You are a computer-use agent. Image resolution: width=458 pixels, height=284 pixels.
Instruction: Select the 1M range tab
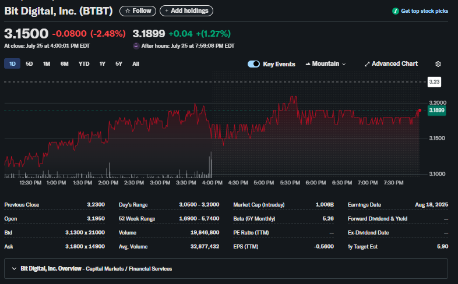pyautogui.click(x=47, y=63)
